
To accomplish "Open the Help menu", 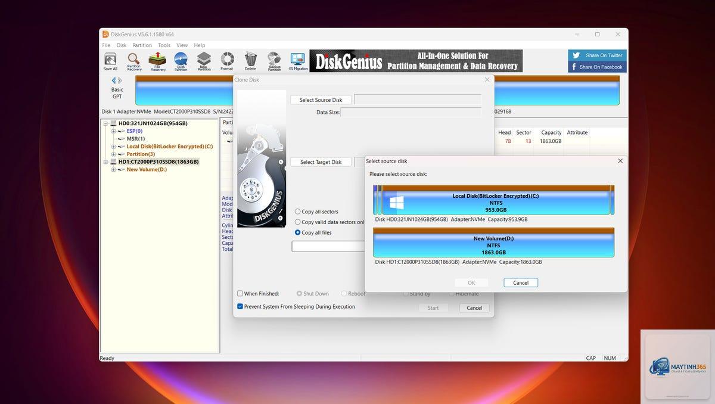I will (x=200, y=45).
